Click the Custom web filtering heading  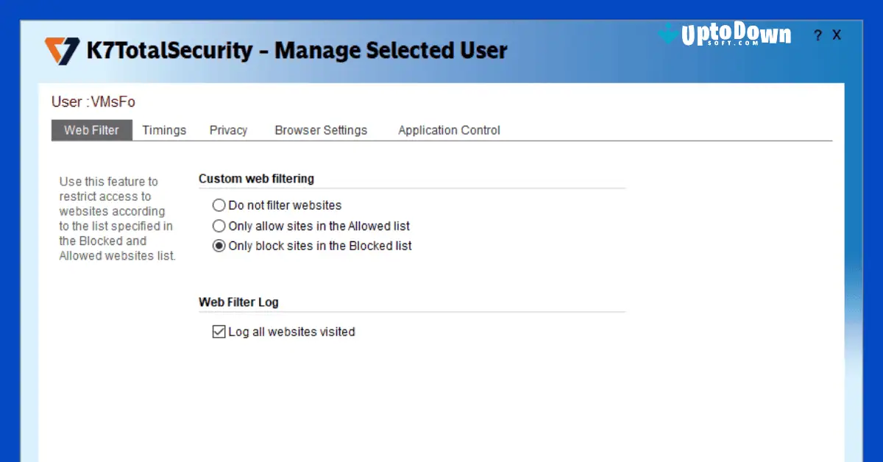pyautogui.click(x=256, y=178)
